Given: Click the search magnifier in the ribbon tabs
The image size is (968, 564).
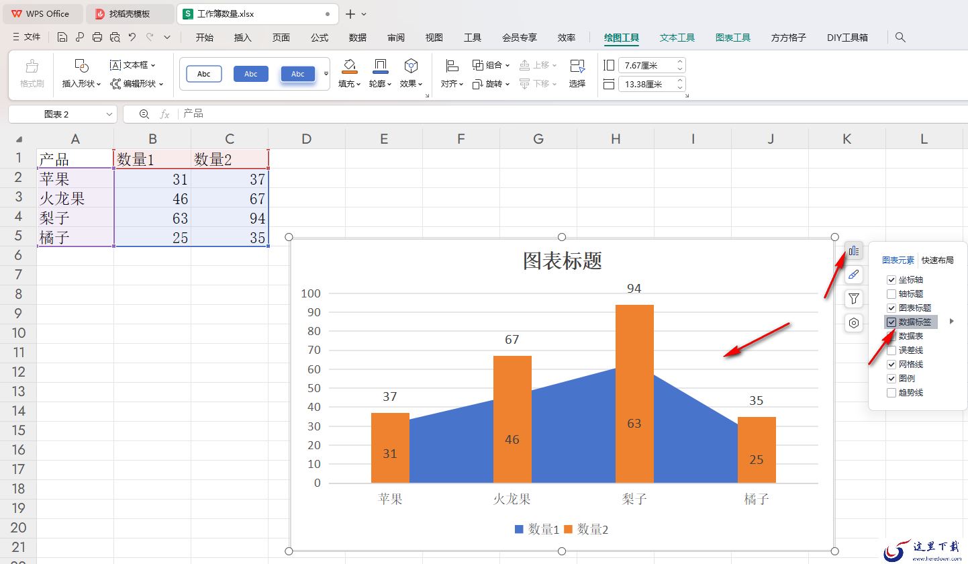Looking at the screenshot, I should [x=901, y=38].
